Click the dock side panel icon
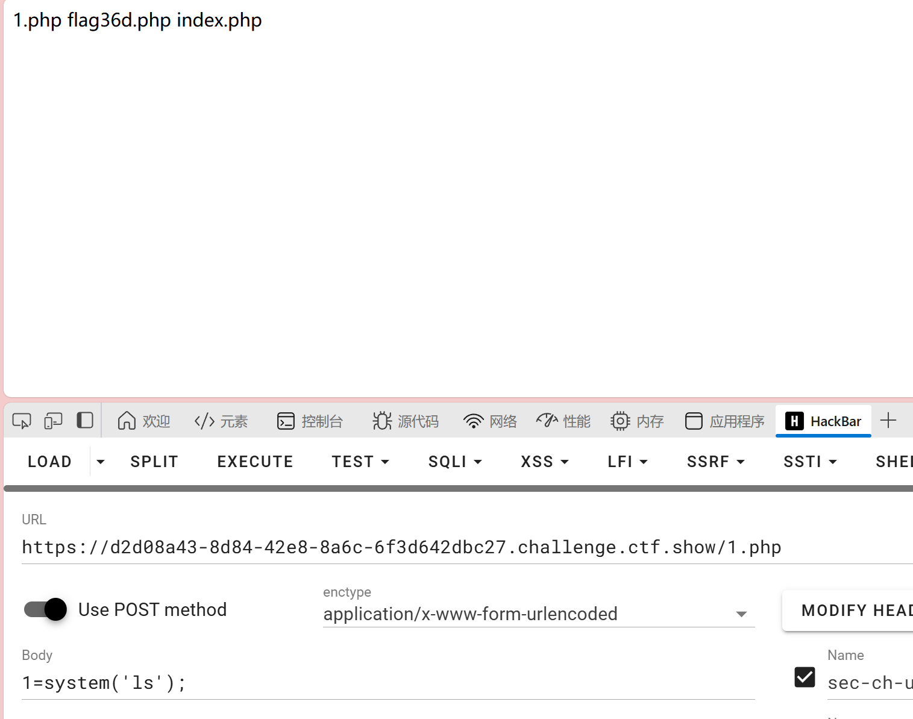 click(85, 420)
